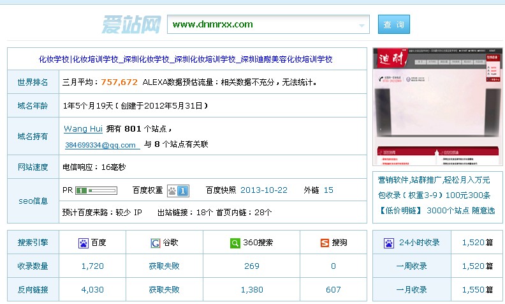Open the 360搜索 反向链接 value 1,380
The image size is (505, 304).
tap(252, 289)
